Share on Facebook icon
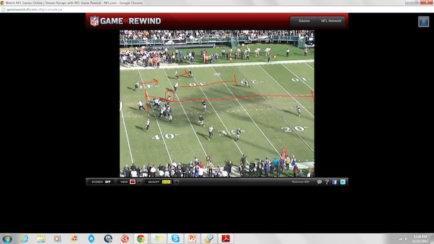Image resolution: width=434 pixels, height=244 pixels. click(334, 182)
